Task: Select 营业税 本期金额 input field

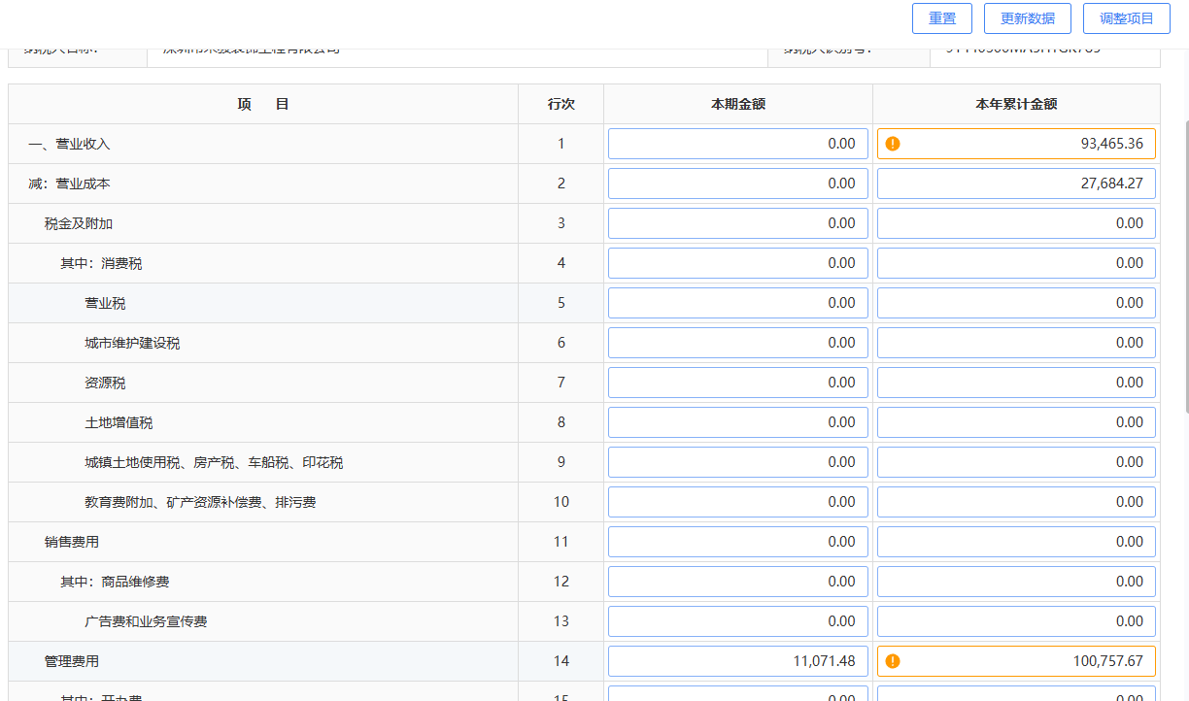Action: (737, 303)
